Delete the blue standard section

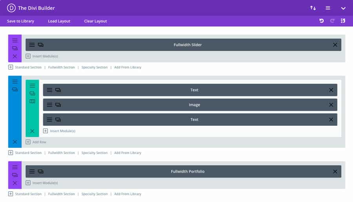click(15, 142)
